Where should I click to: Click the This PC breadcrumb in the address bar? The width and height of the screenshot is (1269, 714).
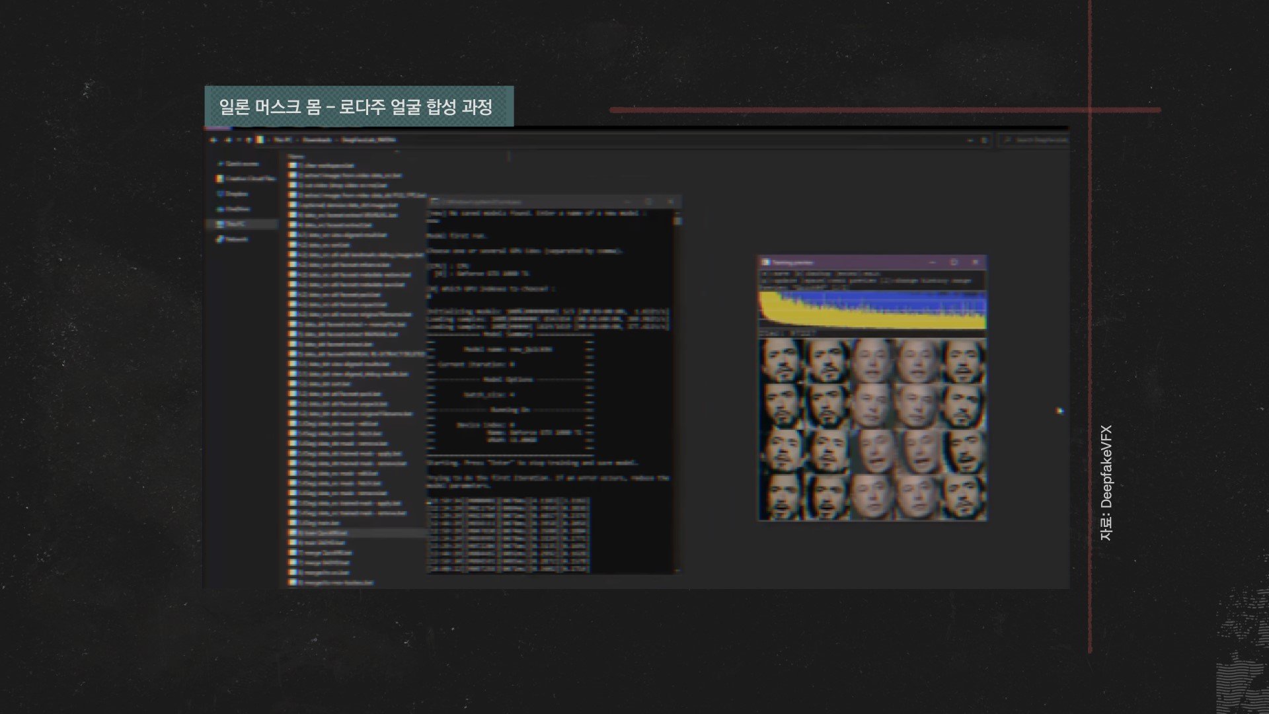(282, 140)
